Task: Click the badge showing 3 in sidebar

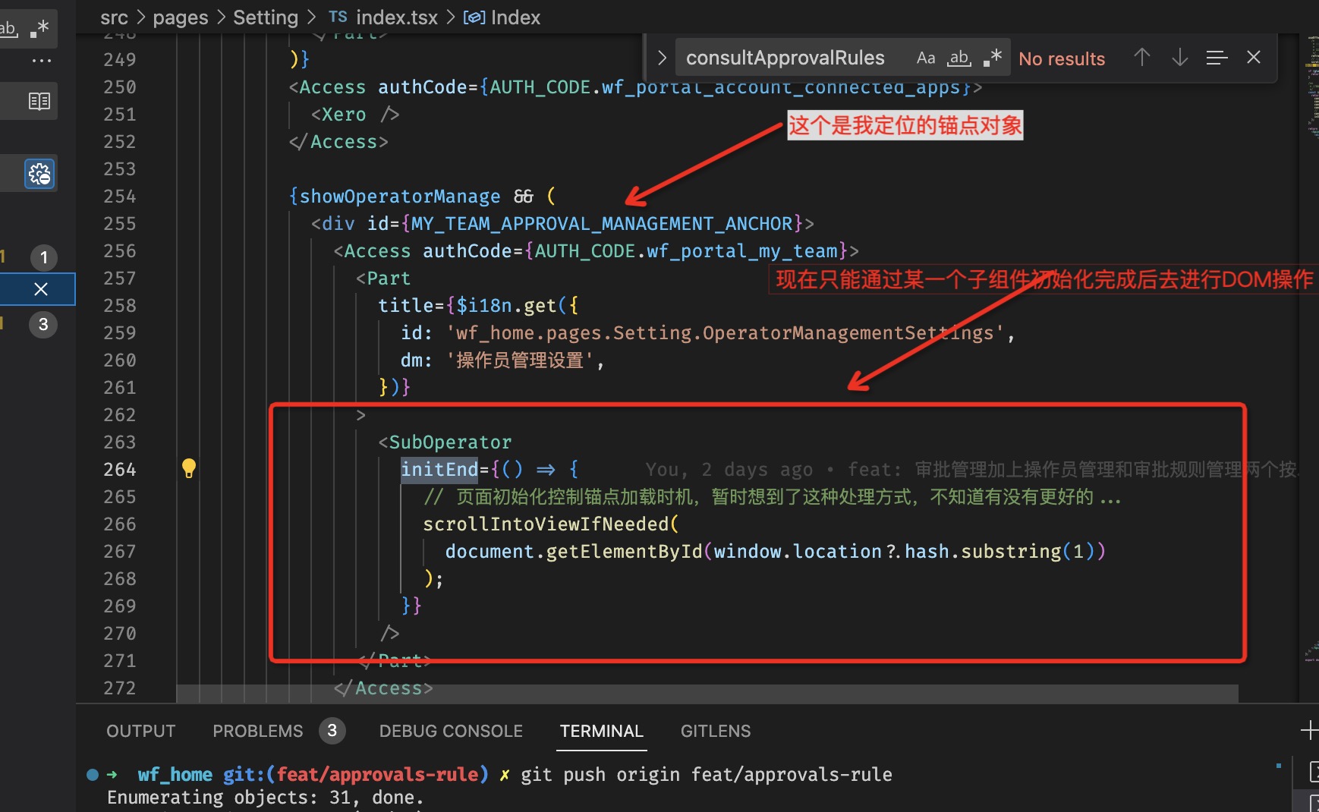Action: [43, 324]
